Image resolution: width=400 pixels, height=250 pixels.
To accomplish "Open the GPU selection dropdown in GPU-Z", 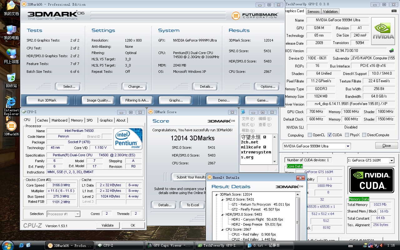I will (348, 146).
